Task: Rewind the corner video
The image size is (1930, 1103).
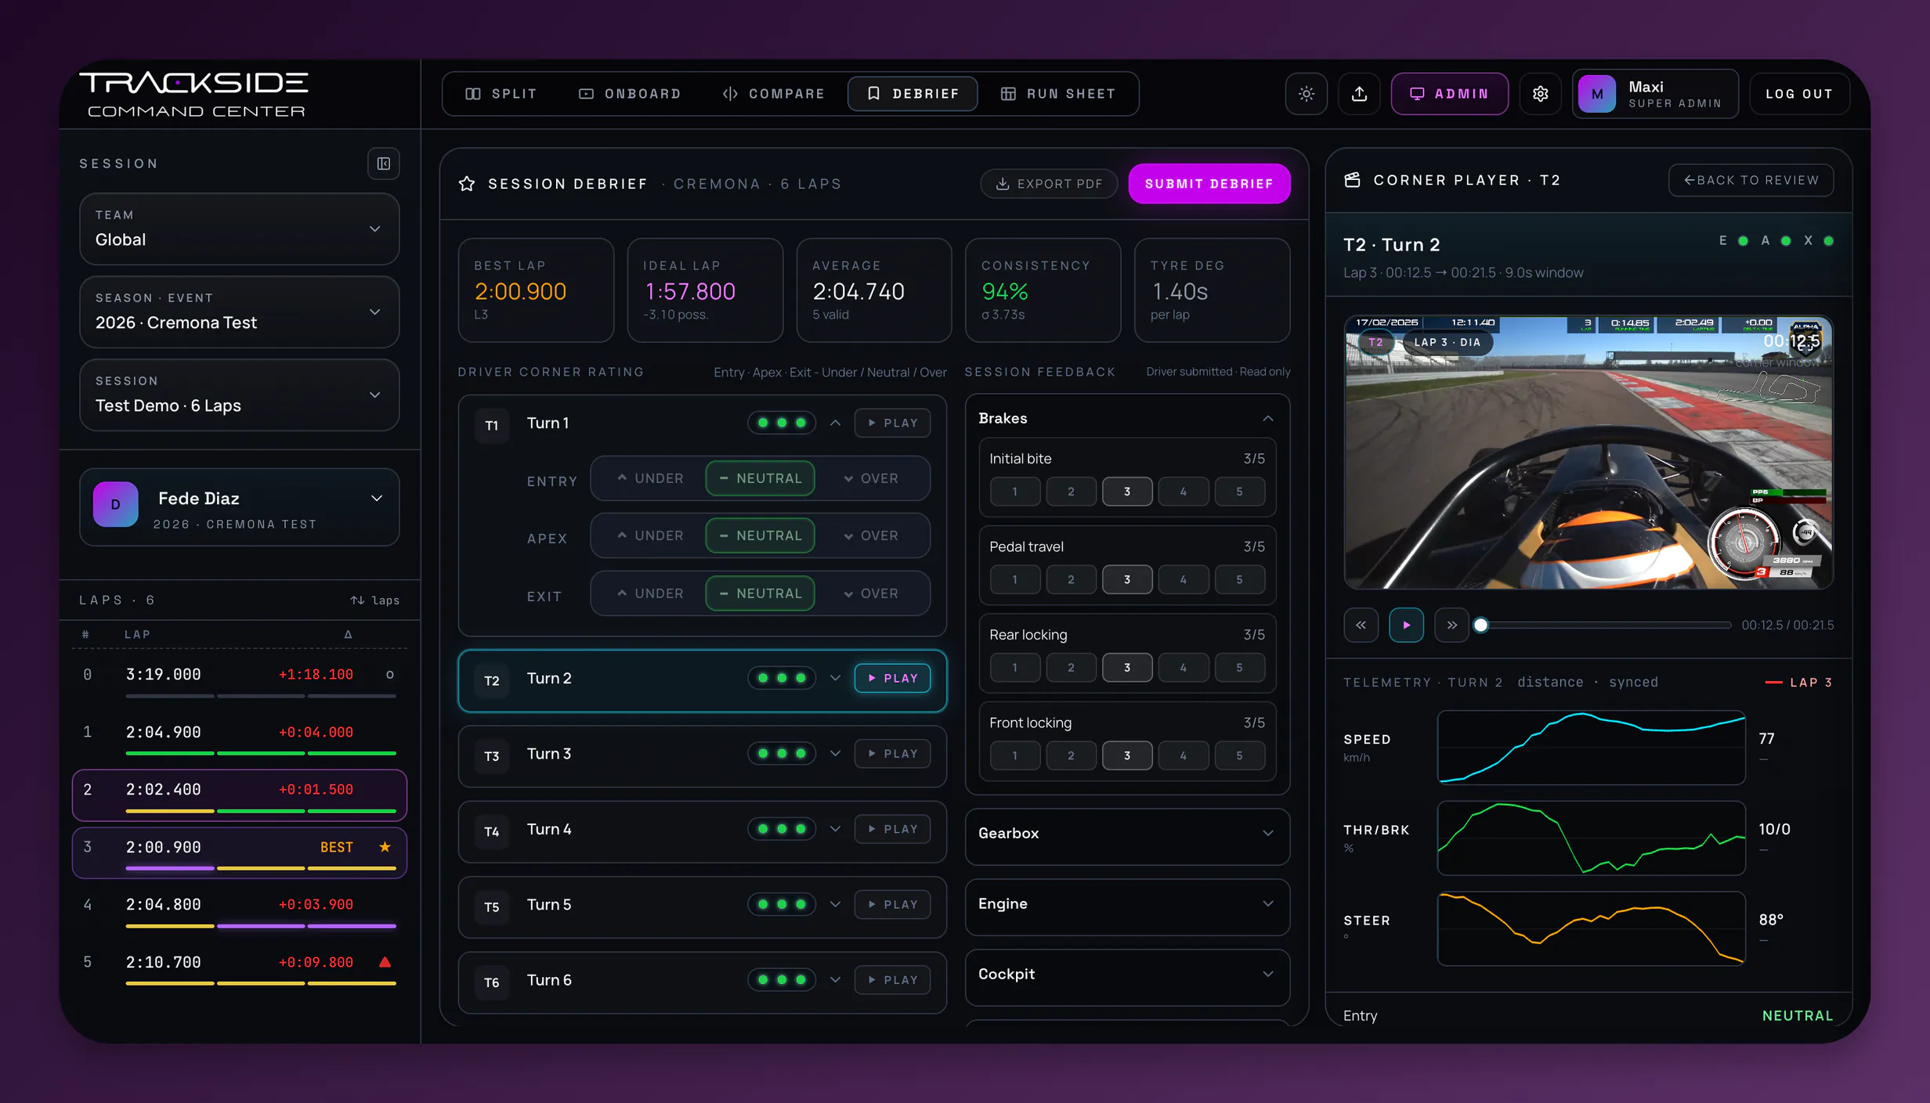Action: [x=1361, y=625]
